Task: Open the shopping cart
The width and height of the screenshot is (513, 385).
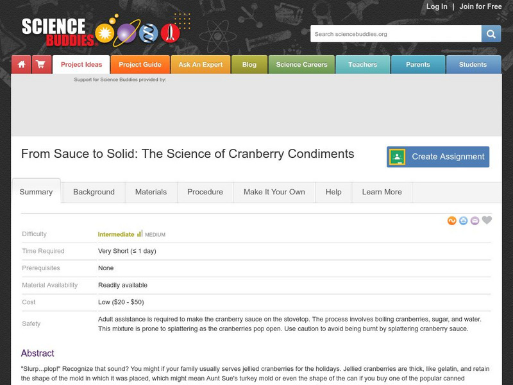Action: pyautogui.click(x=40, y=65)
